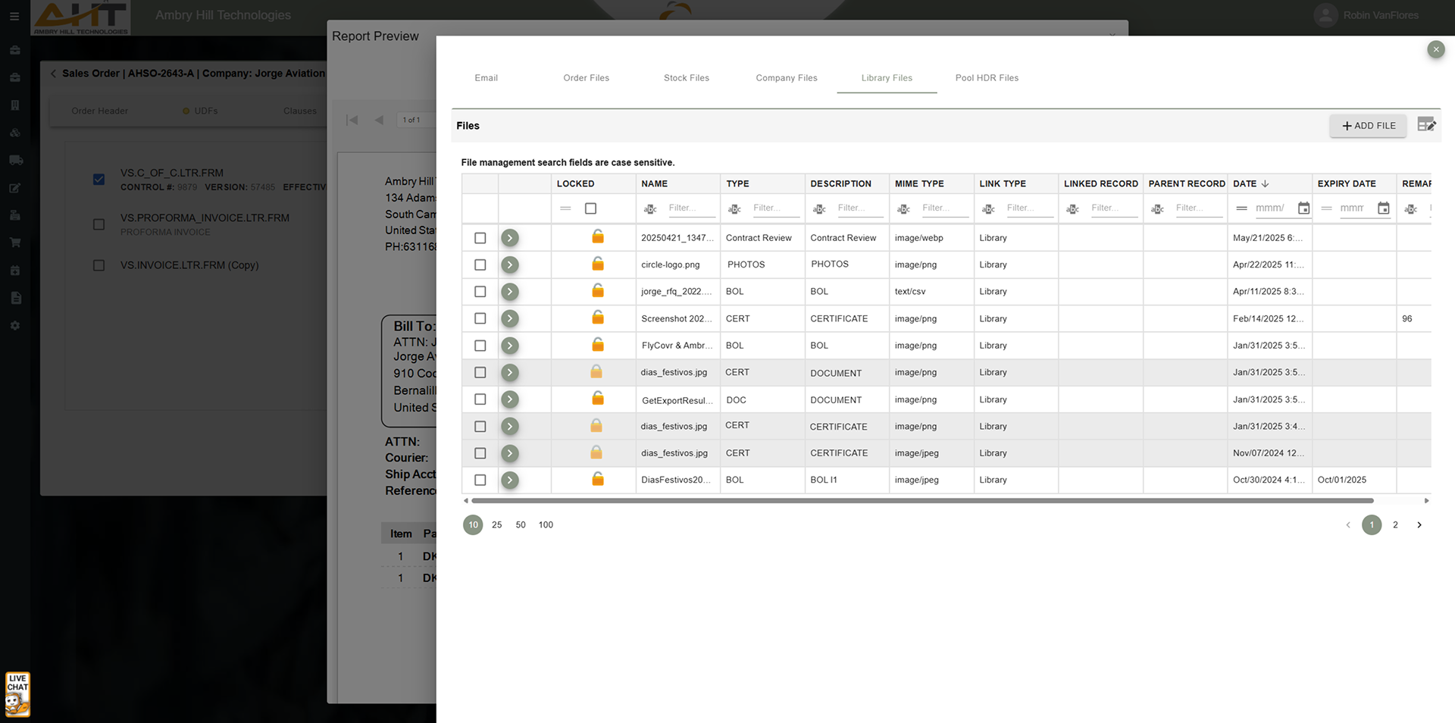Screen dimensions: 1455x723
Task: Expand the FlyCovr & Ambr row details
Action: pos(510,346)
